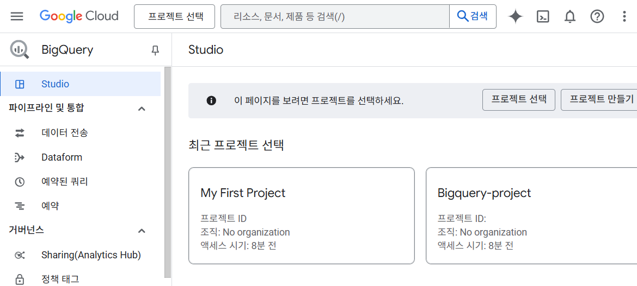This screenshot has height=286, width=637.
Task: Select the My First Project card
Action: pyautogui.click(x=302, y=216)
